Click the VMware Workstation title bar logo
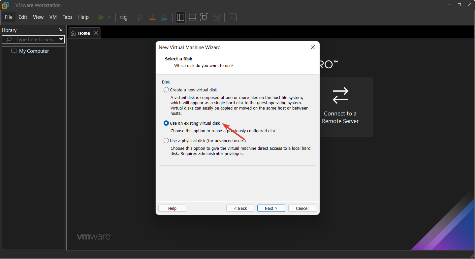The image size is (475, 259). pyautogui.click(x=5, y=5)
